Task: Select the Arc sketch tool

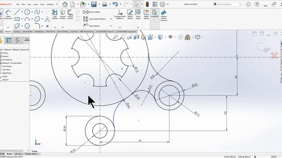Action: 27,19
